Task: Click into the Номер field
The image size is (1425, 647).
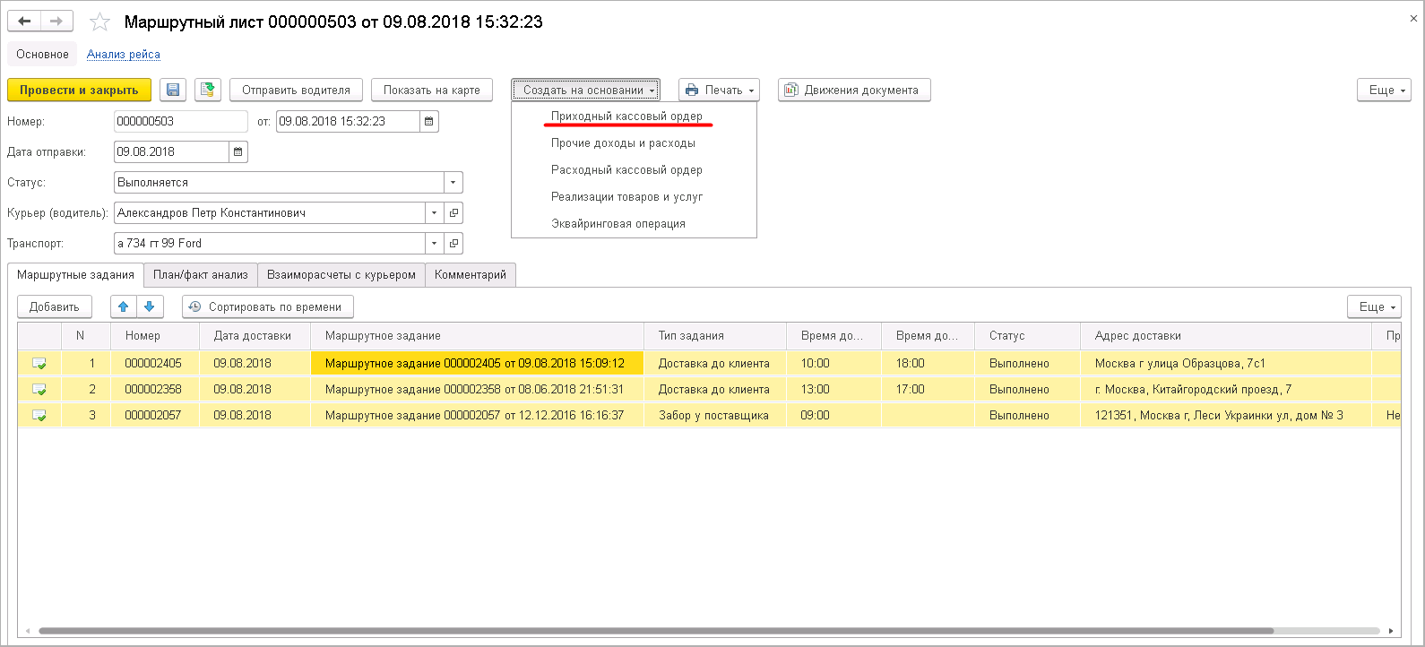Action: tap(181, 121)
